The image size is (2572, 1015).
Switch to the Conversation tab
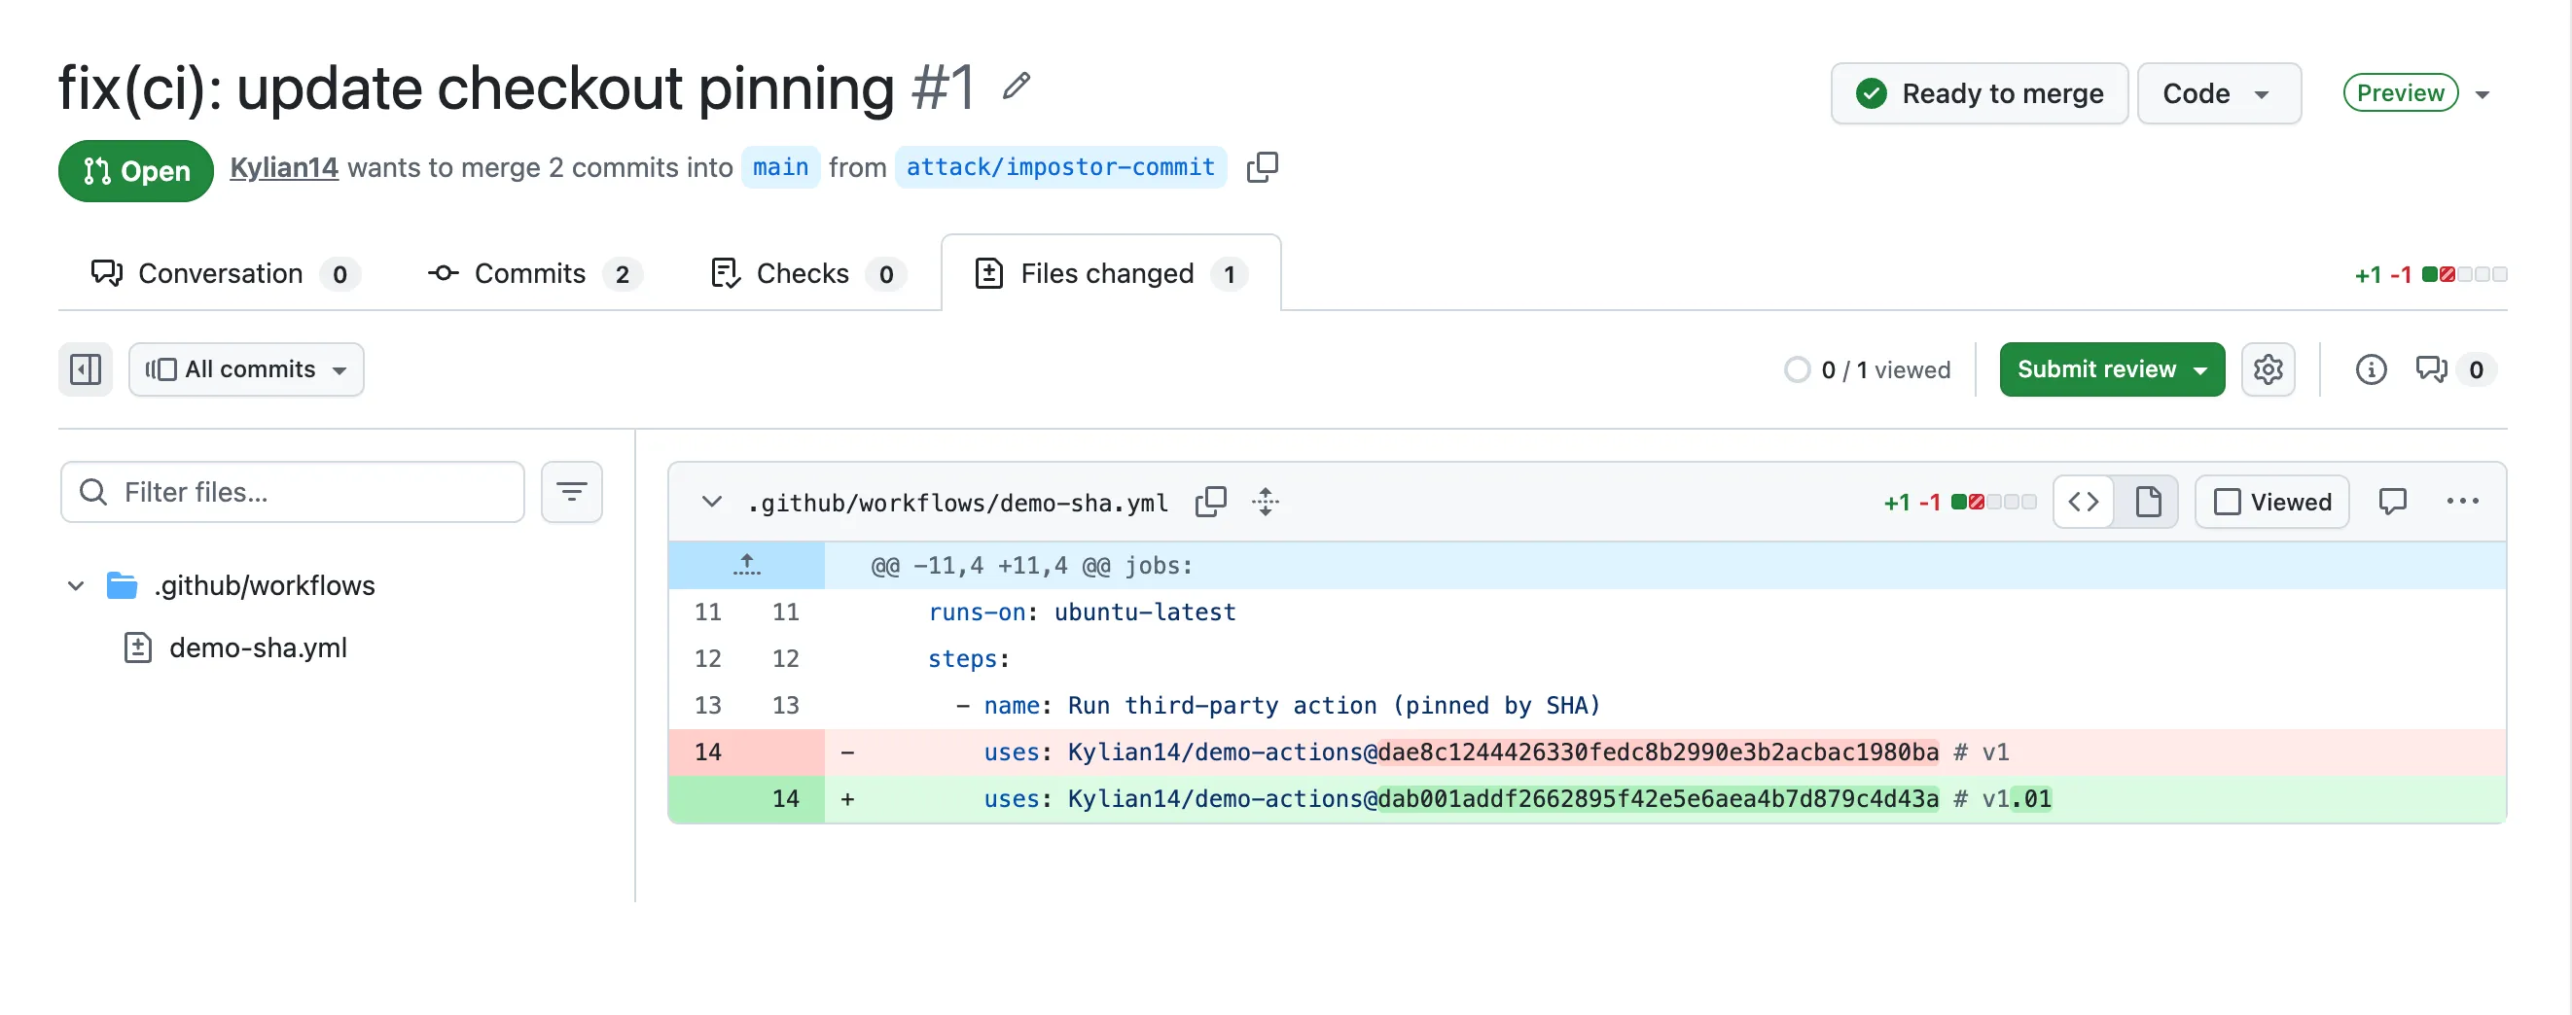[x=225, y=273]
